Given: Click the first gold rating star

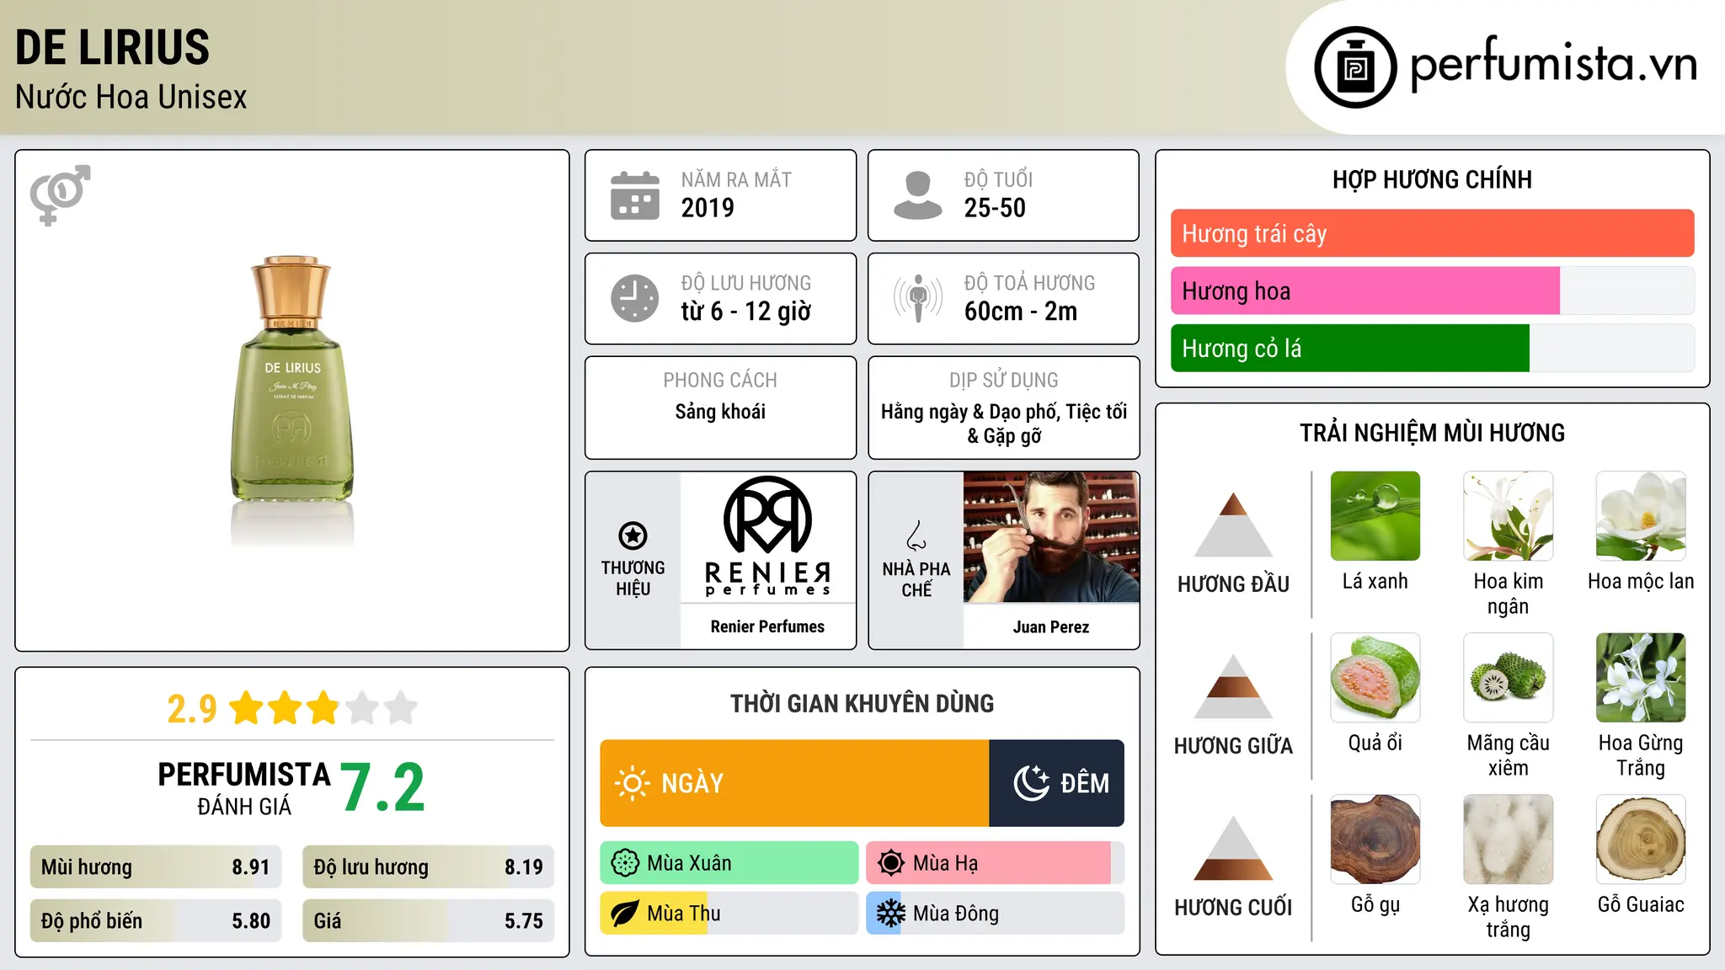Looking at the screenshot, I should [x=247, y=708].
